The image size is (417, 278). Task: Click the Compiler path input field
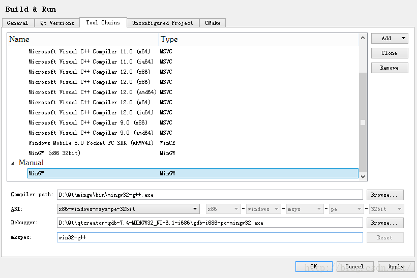210,195
